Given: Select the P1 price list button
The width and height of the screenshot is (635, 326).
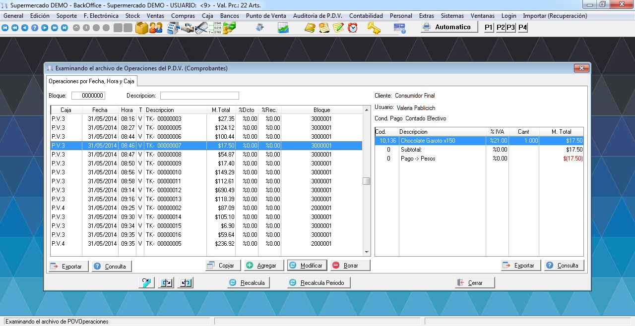Looking at the screenshot, I should click(x=489, y=28).
